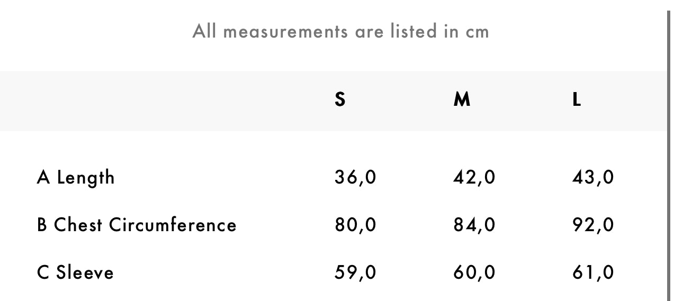Click the 'C Sleeve' row label

coord(75,273)
